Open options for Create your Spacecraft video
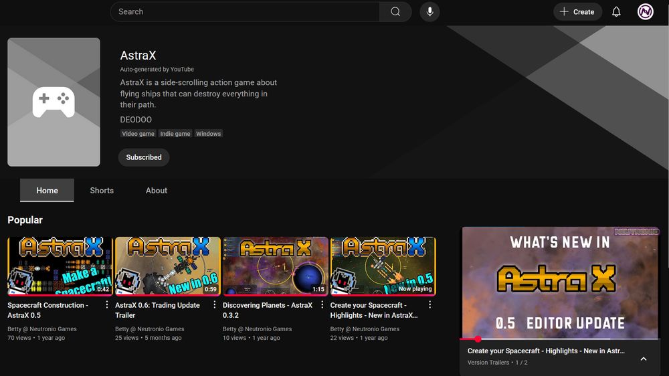The height and width of the screenshot is (376, 669). [429, 304]
